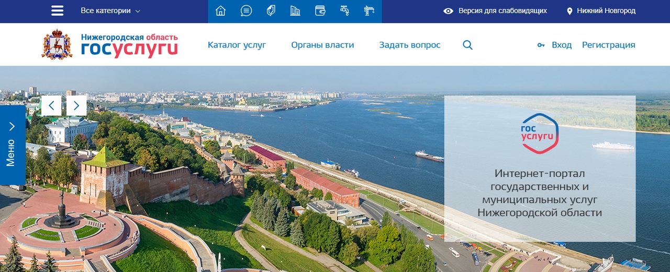This screenshot has height=272, width=670.
Task: Go to next slide arrow
Action: pos(76,105)
